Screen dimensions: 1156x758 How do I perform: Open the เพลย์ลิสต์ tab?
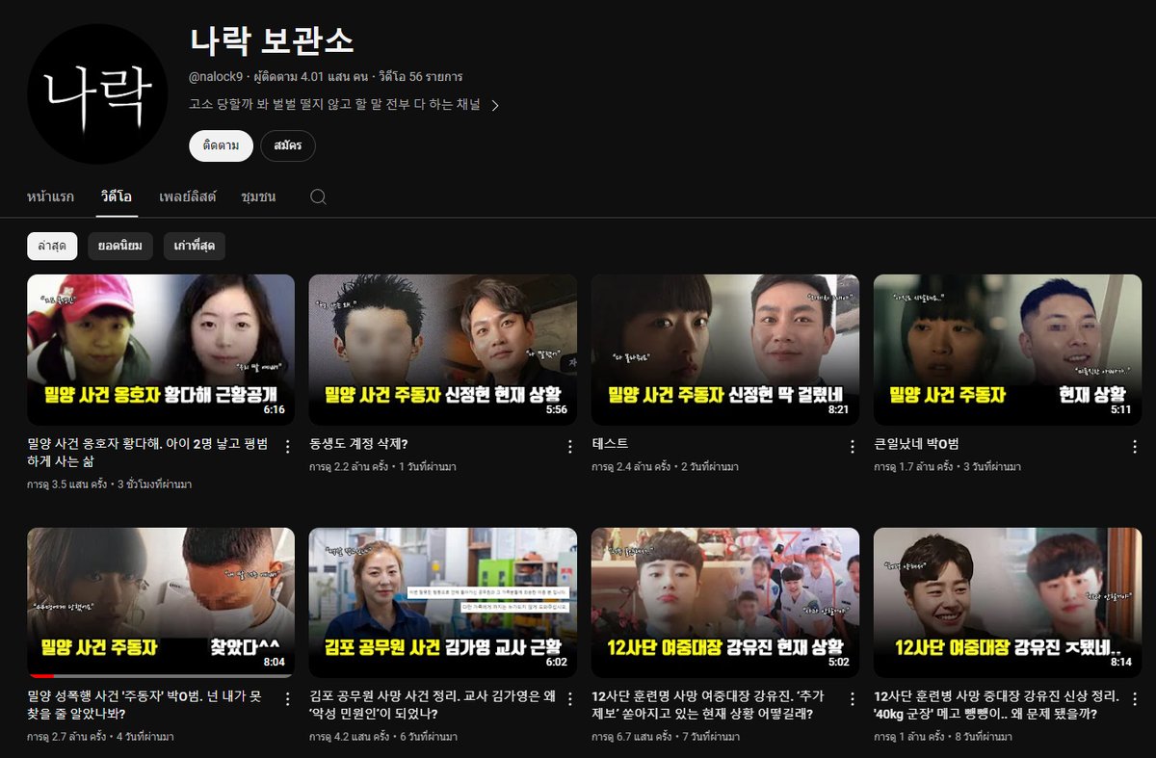pyautogui.click(x=188, y=196)
